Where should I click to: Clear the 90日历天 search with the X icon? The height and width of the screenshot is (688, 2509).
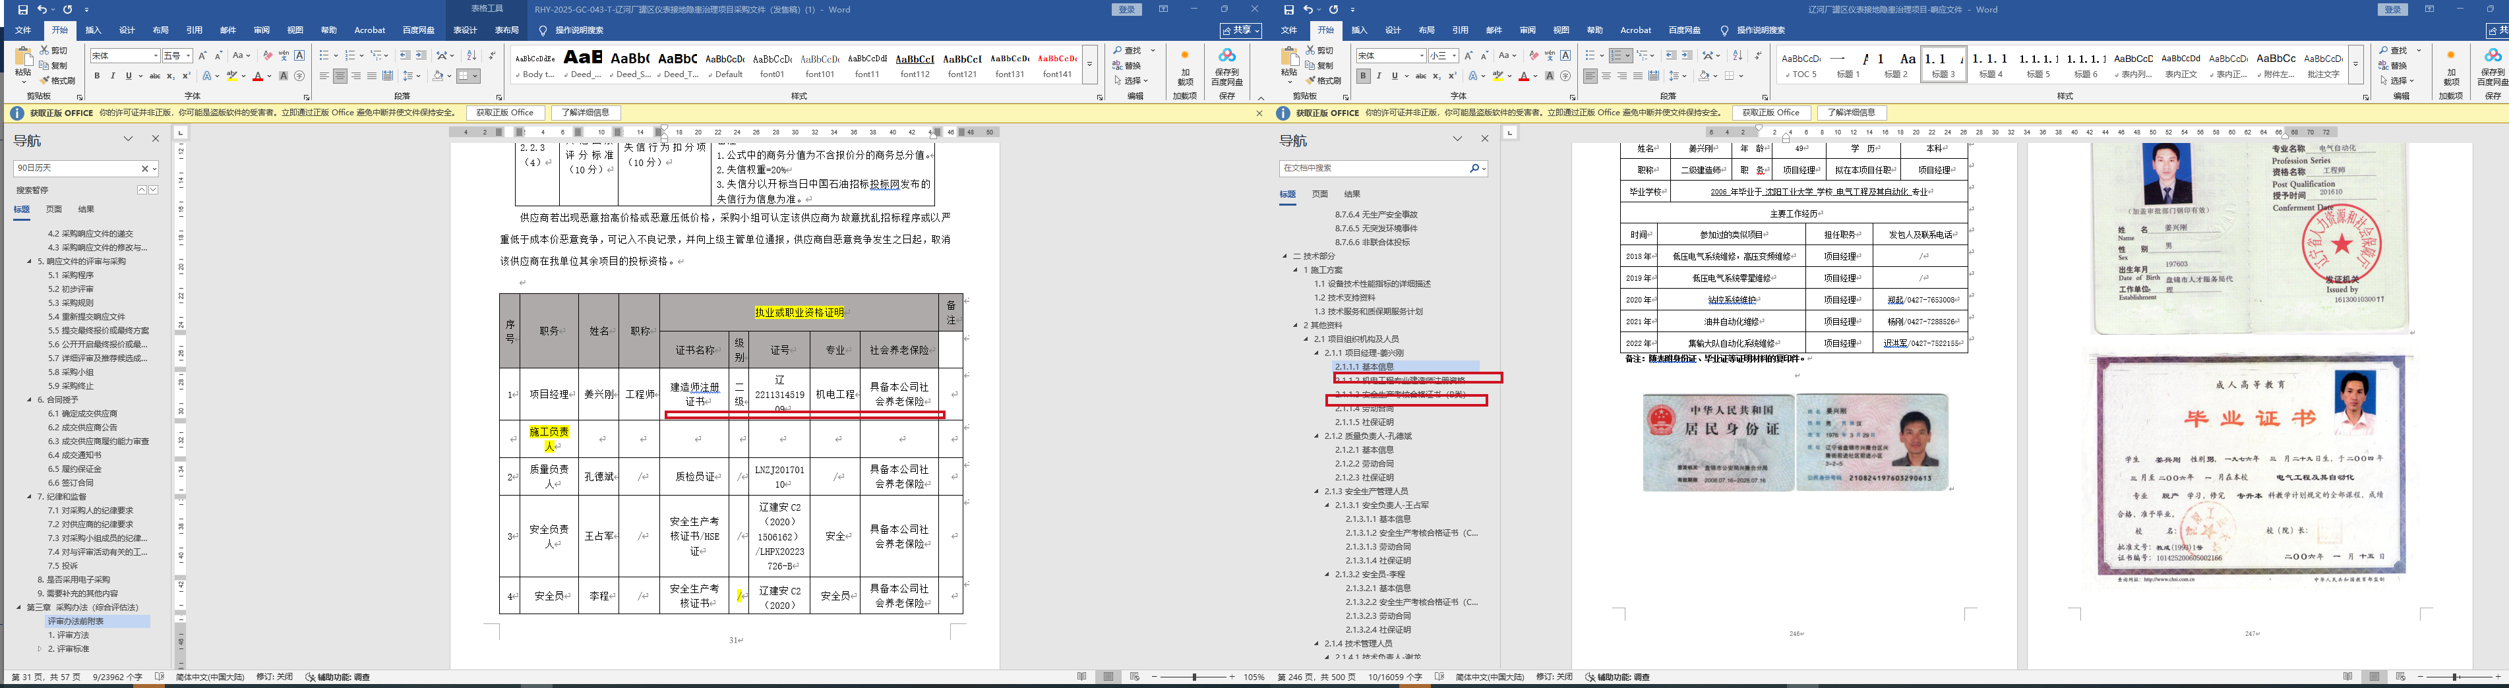point(146,168)
